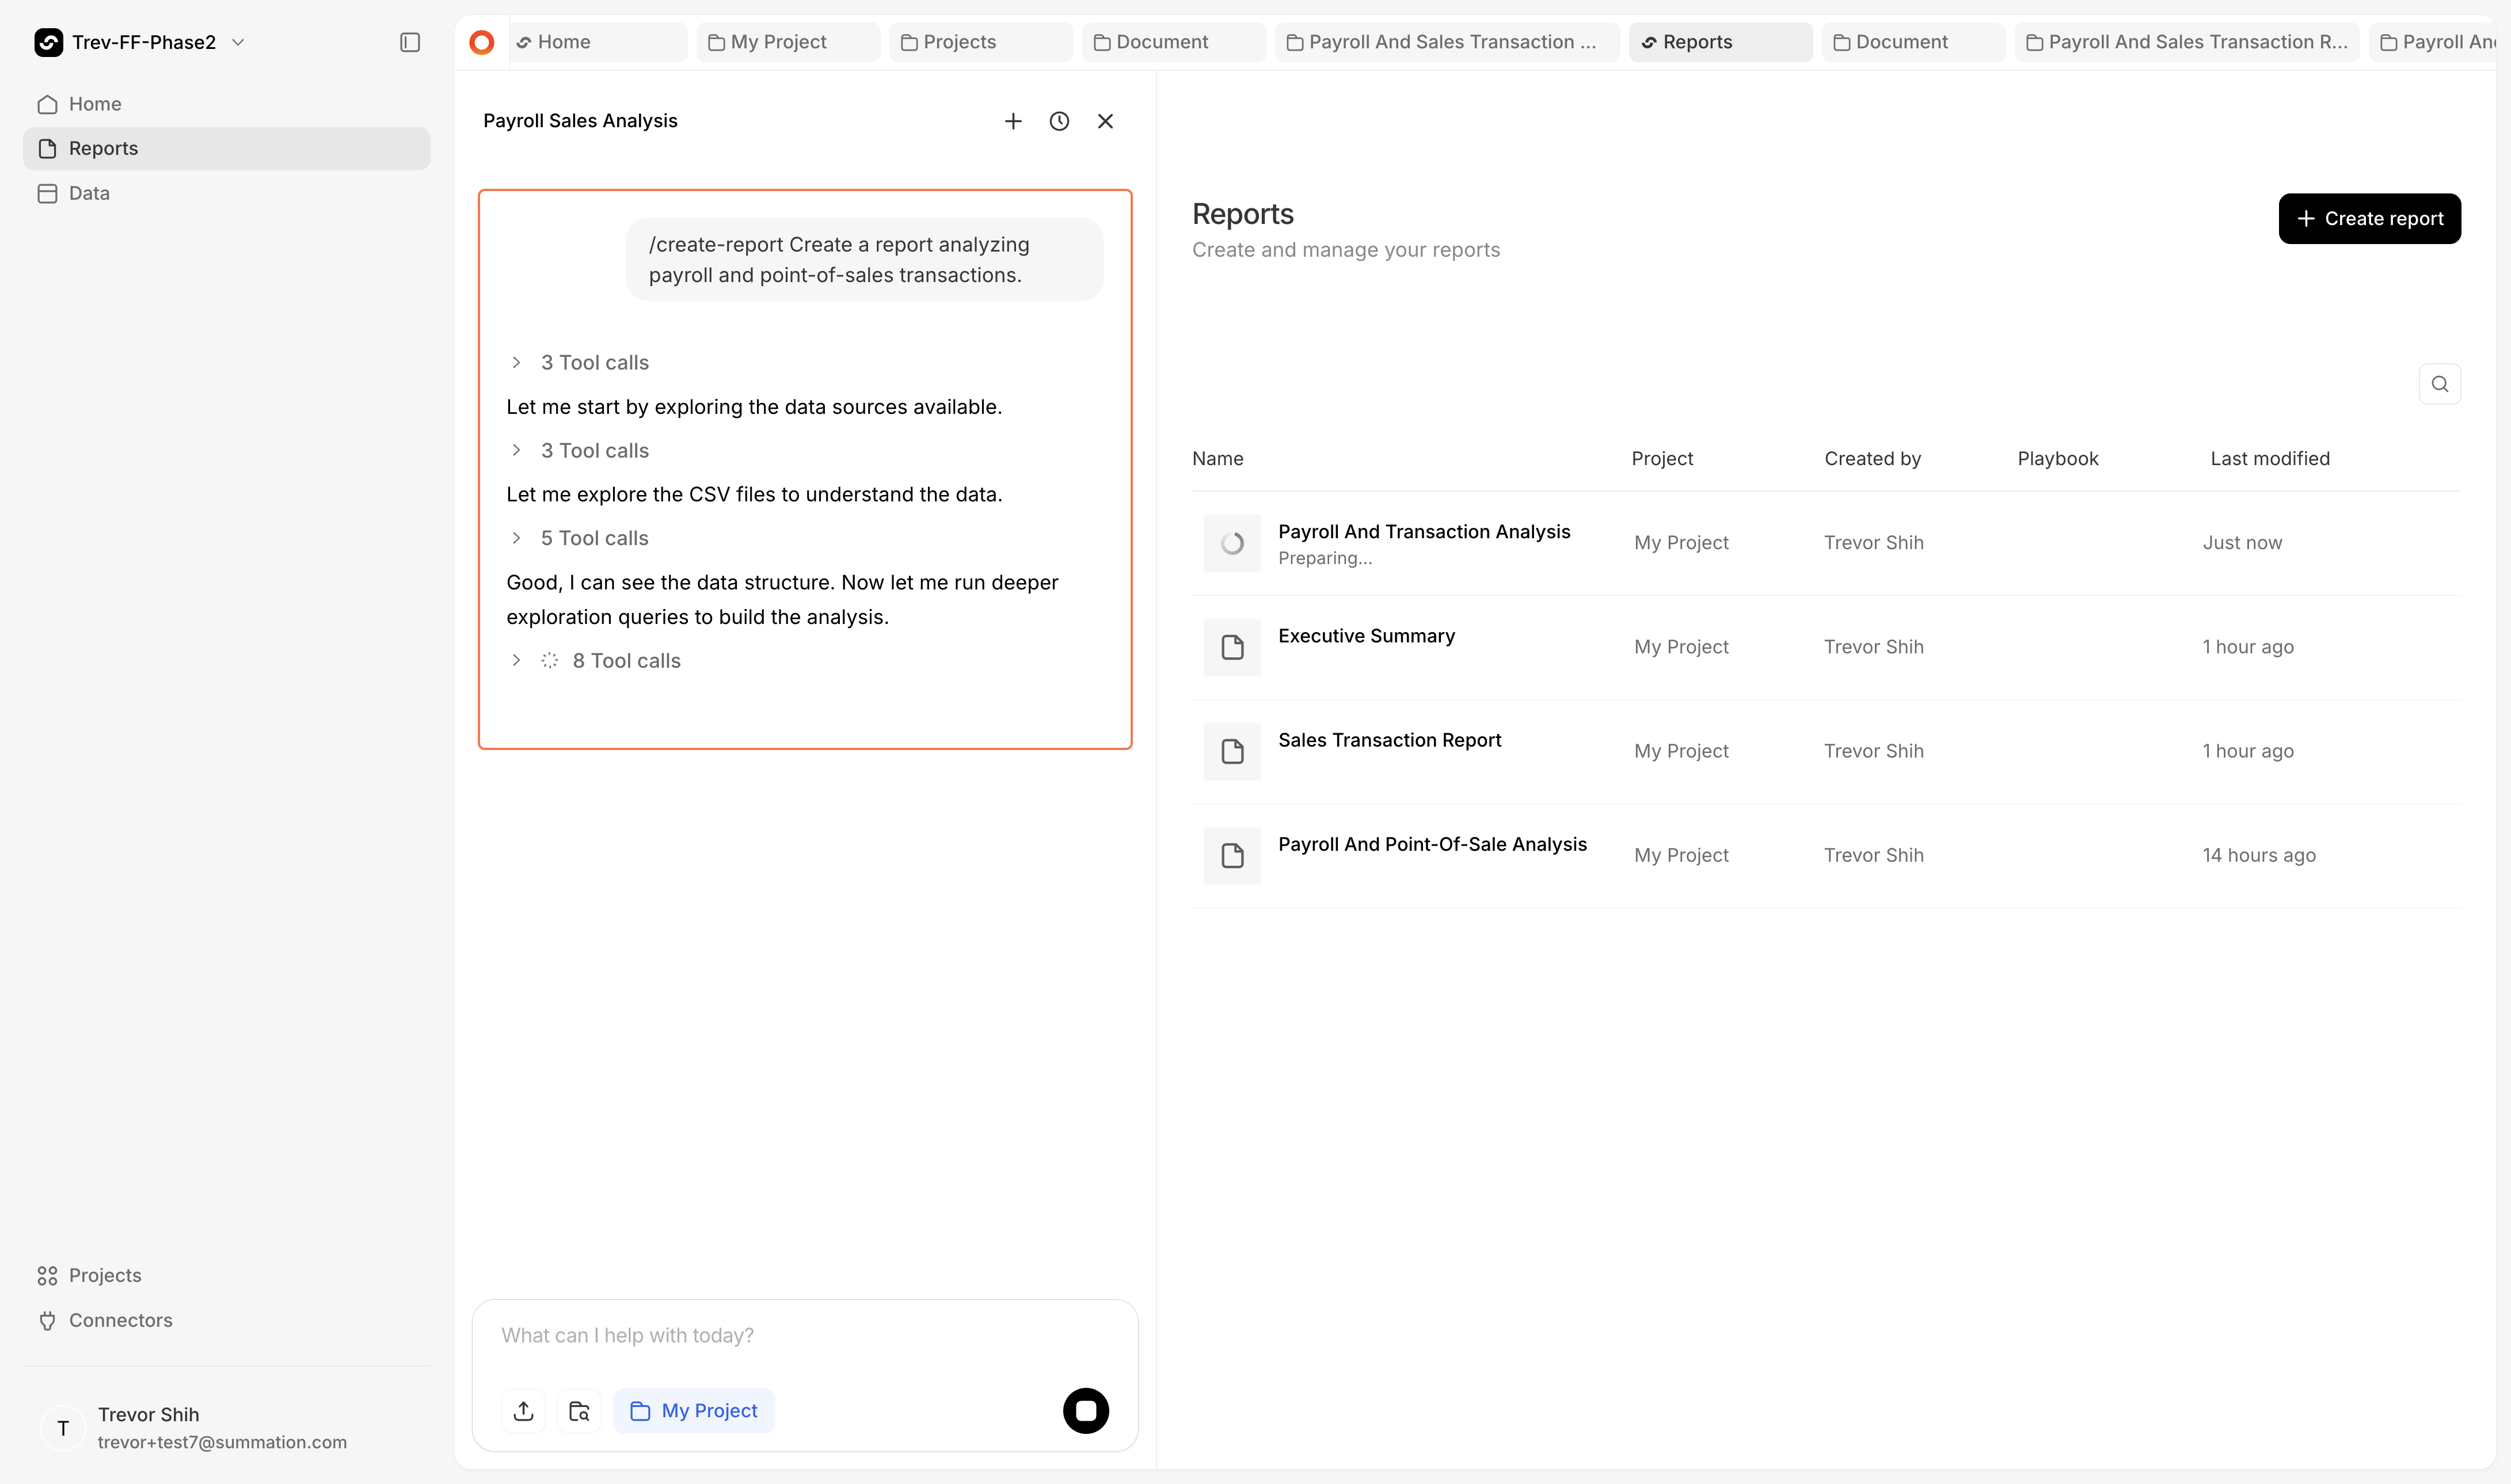Image resolution: width=2511 pixels, height=1484 pixels.
Task: Click the Sales Transaction Report document icon
Action: 1232,752
